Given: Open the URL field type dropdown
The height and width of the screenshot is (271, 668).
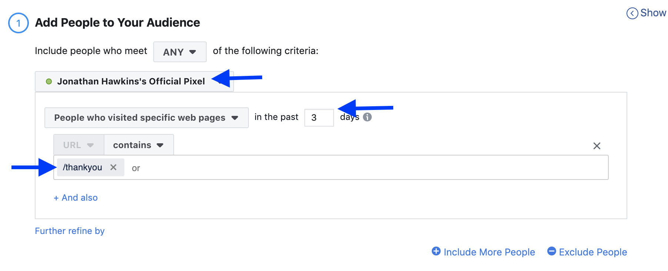Looking at the screenshot, I should click(79, 145).
